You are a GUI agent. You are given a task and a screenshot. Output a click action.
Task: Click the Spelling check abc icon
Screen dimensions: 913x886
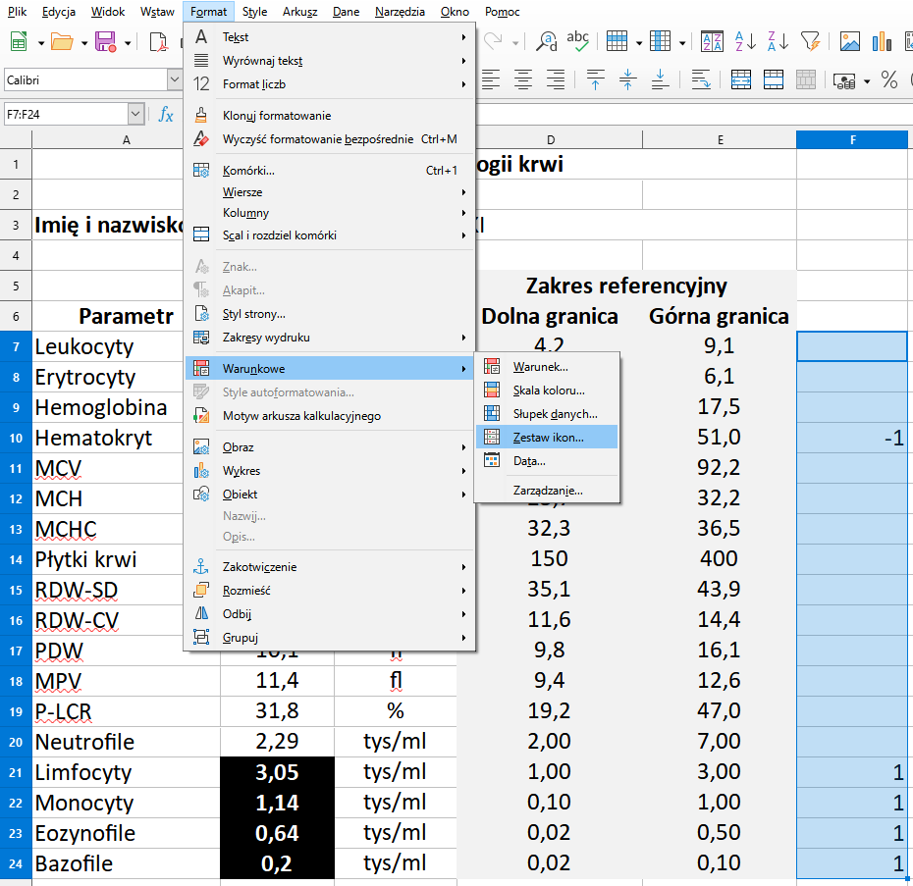[x=578, y=41]
